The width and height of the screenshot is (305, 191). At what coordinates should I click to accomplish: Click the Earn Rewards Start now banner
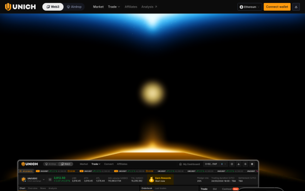point(161,179)
